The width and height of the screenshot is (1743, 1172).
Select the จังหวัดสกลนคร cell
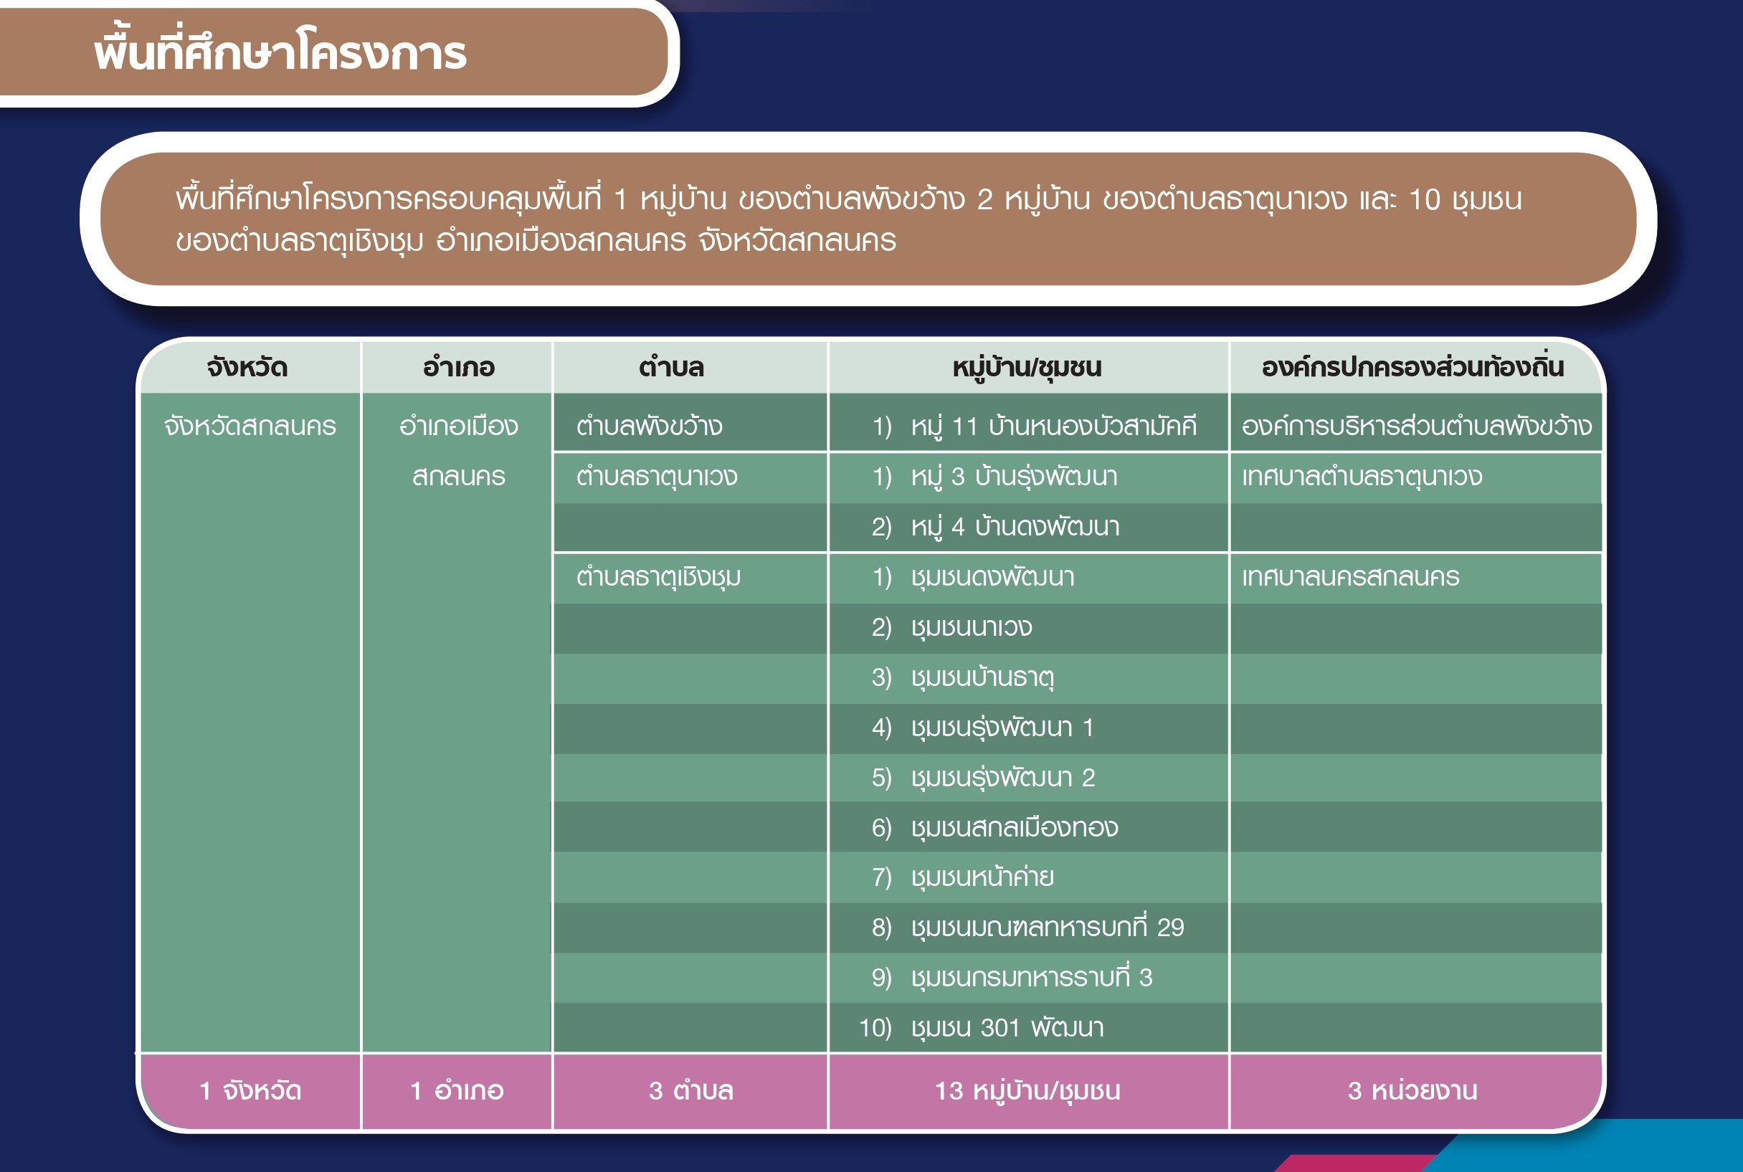tap(250, 426)
